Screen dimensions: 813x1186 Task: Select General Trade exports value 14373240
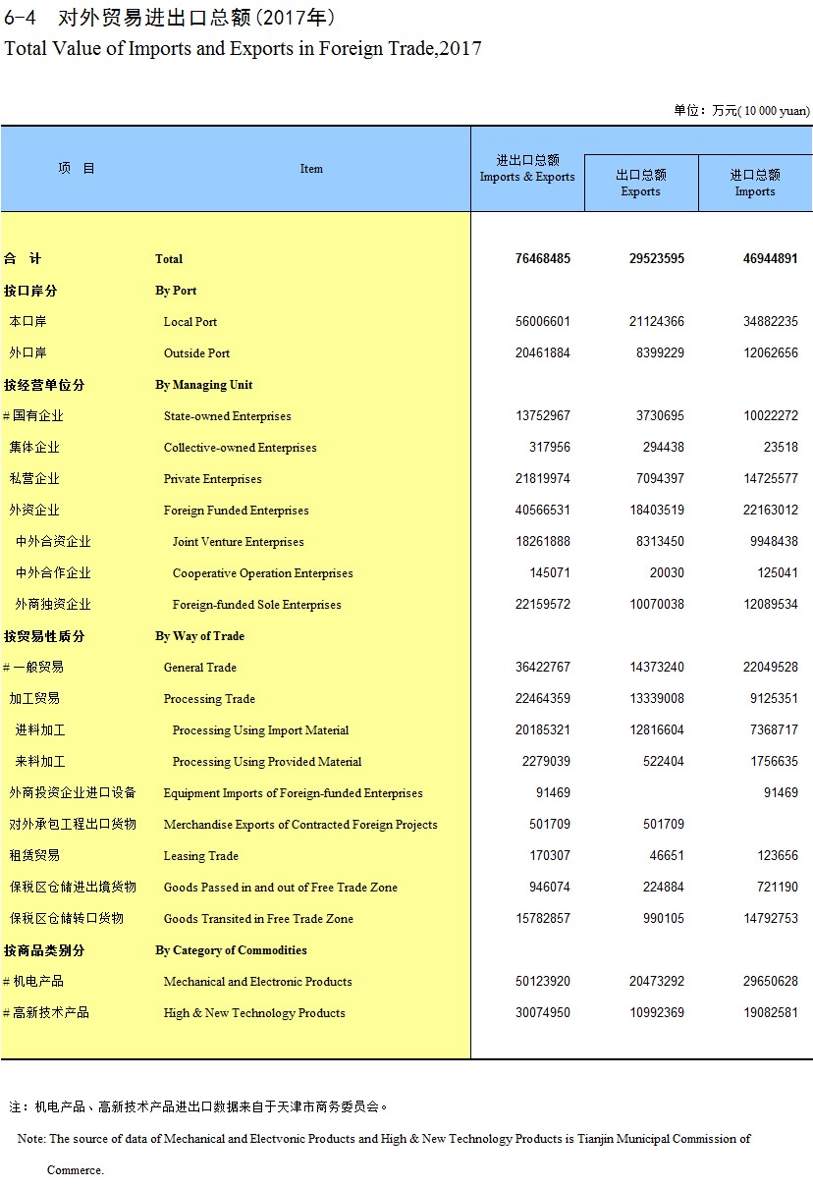tap(656, 668)
